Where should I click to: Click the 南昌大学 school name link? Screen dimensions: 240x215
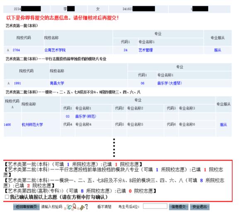[57, 83]
